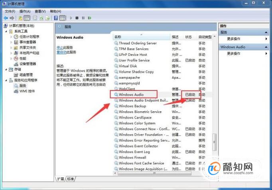
Task: Click the Back arrow toolbar icon
Action: click(x=6, y=18)
